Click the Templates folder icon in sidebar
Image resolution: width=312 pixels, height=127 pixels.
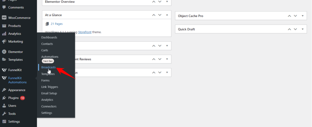[x=4, y=60]
